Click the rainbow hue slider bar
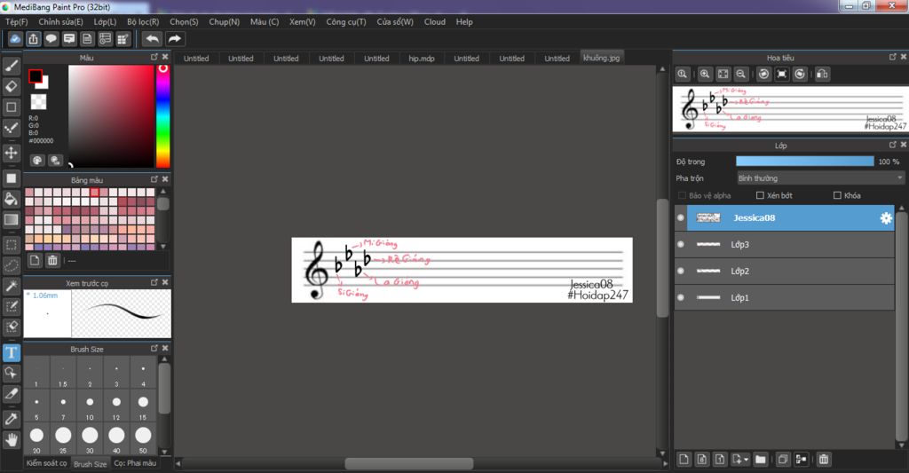The width and height of the screenshot is (909, 473). pos(163,116)
